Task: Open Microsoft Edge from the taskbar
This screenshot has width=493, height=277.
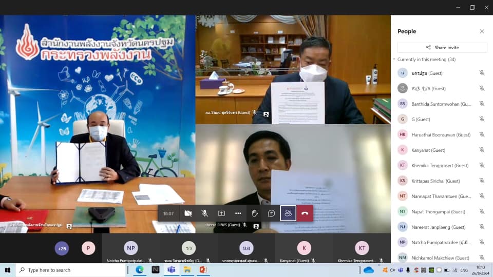Action: pyautogui.click(x=140, y=270)
